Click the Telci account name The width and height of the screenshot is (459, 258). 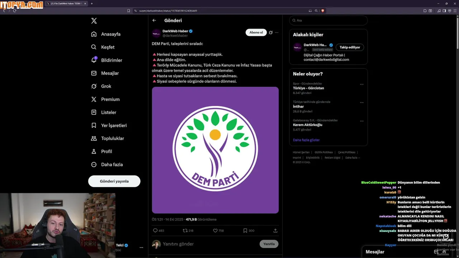coord(120,245)
